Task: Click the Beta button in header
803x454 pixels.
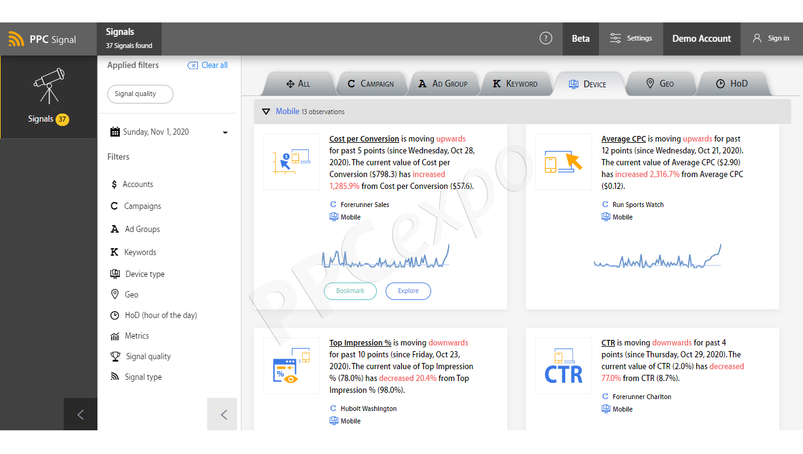Action: click(581, 39)
